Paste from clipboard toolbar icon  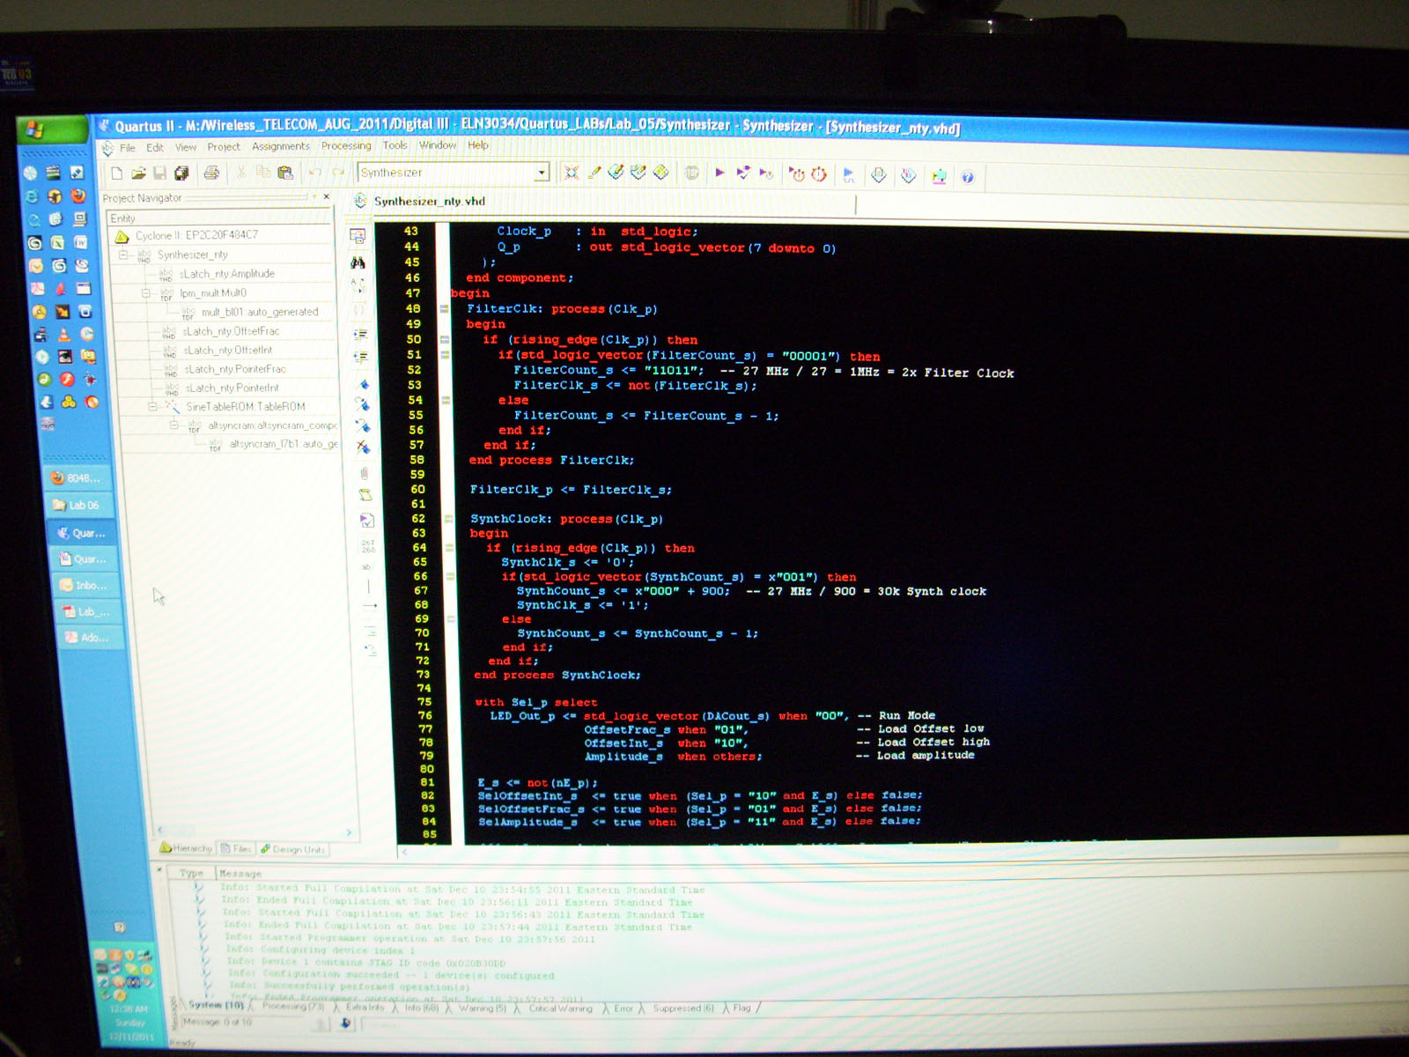pos(284,173)
